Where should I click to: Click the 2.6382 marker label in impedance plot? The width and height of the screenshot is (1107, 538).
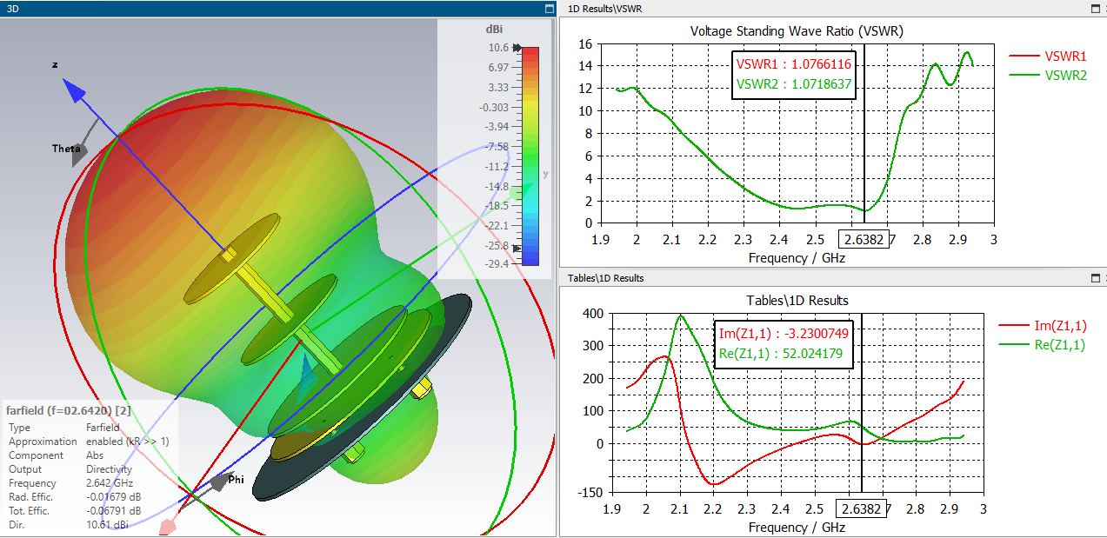[x=861, y=508]
